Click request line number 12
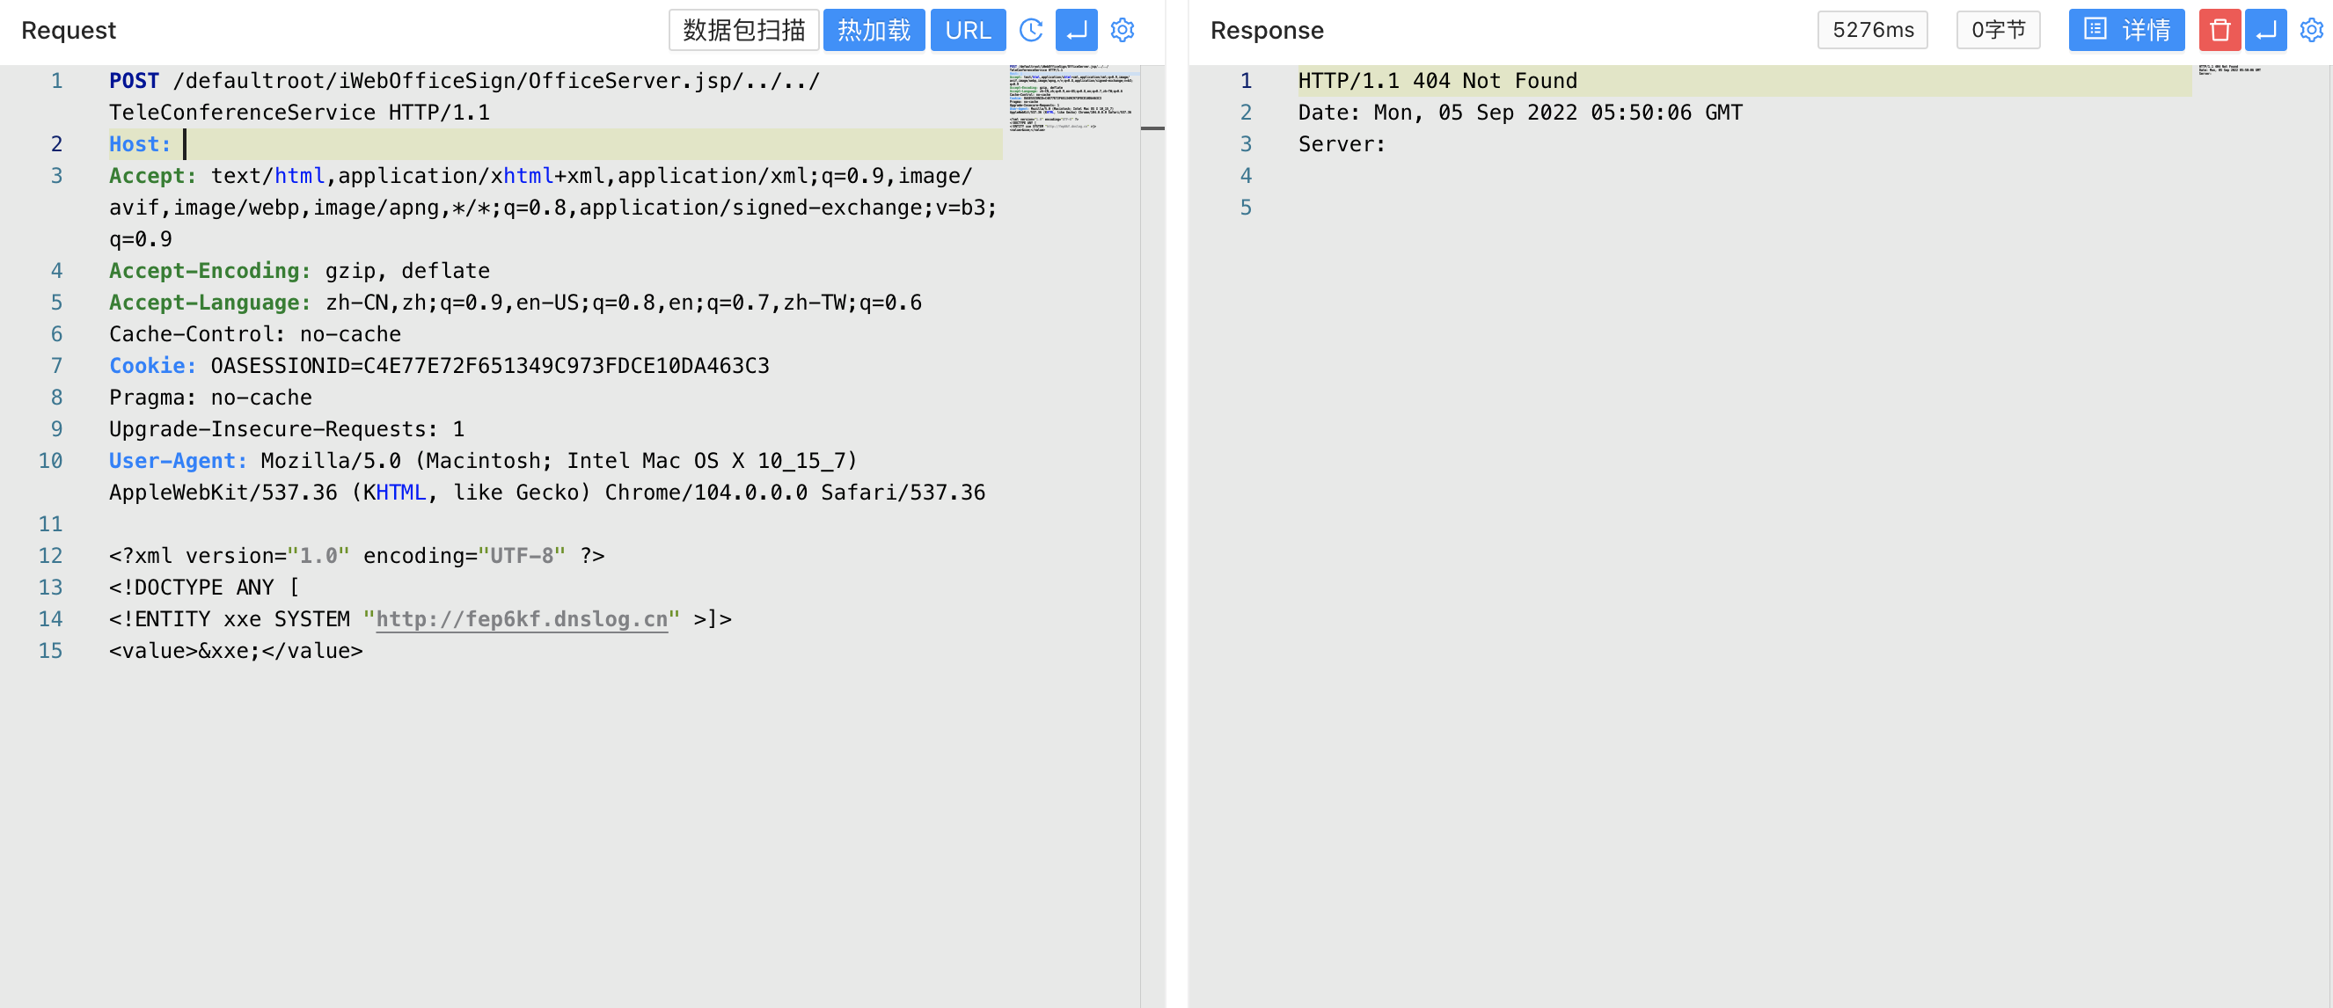This screenshot has height=1008, width=2333. click(x=51, y=556)
